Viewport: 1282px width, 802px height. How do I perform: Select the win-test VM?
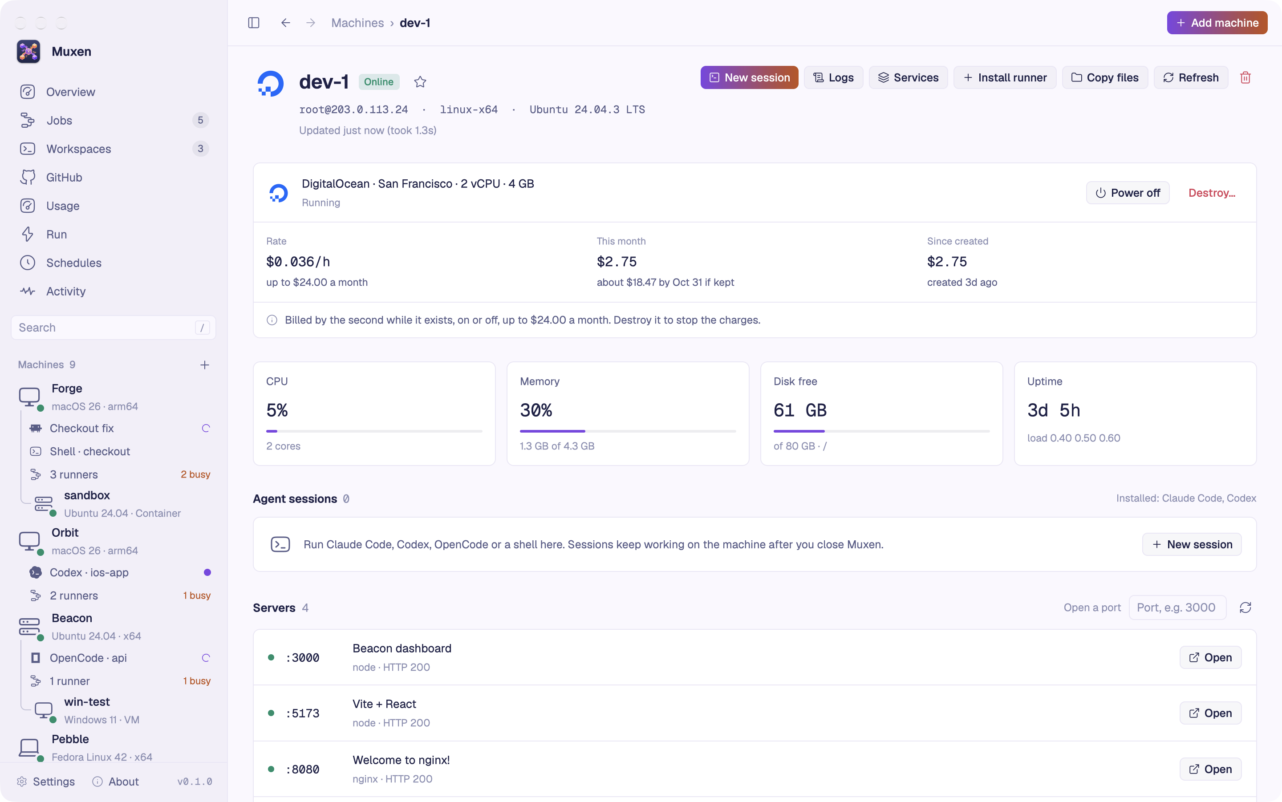click(123, 710)
